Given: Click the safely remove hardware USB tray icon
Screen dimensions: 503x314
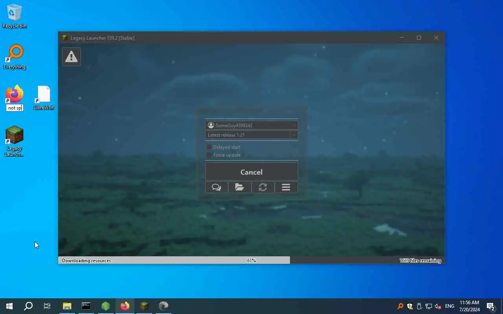Looking at the screenshot, I should 419,306.
